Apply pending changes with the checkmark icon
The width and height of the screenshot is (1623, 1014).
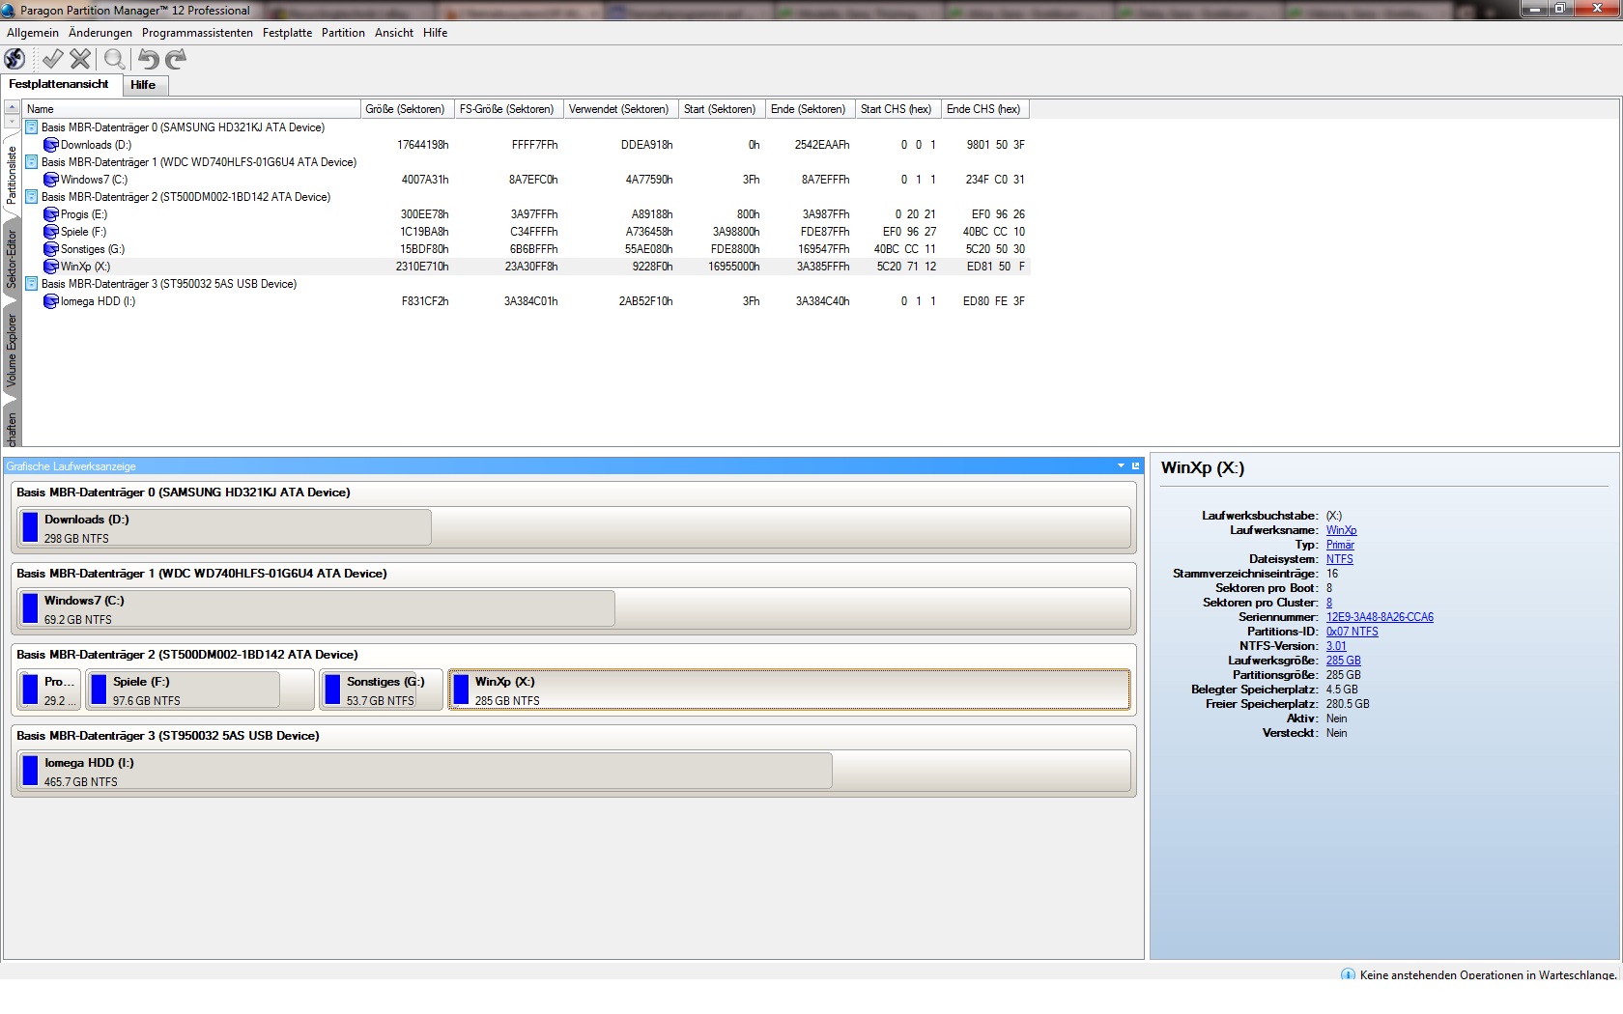pyautogui.click(x=52, y=59)
